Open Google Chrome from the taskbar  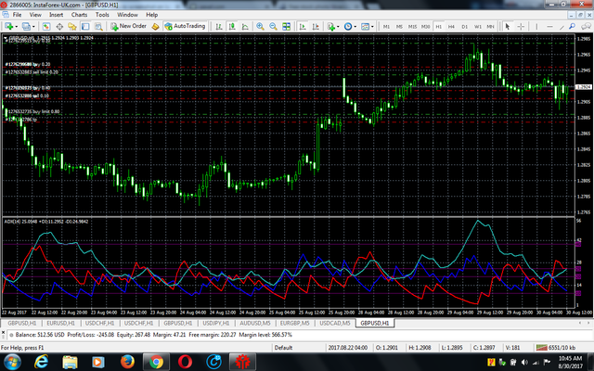pos(156,362)
